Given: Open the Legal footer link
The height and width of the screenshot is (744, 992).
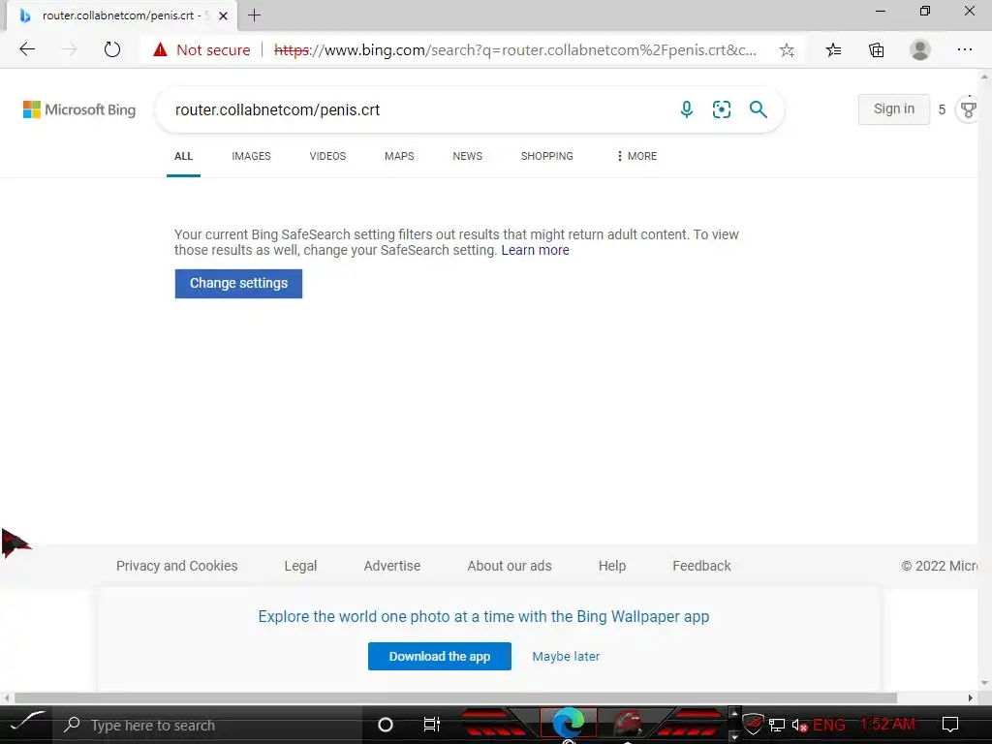Looking at the screenshot, I should pos(300,566).
